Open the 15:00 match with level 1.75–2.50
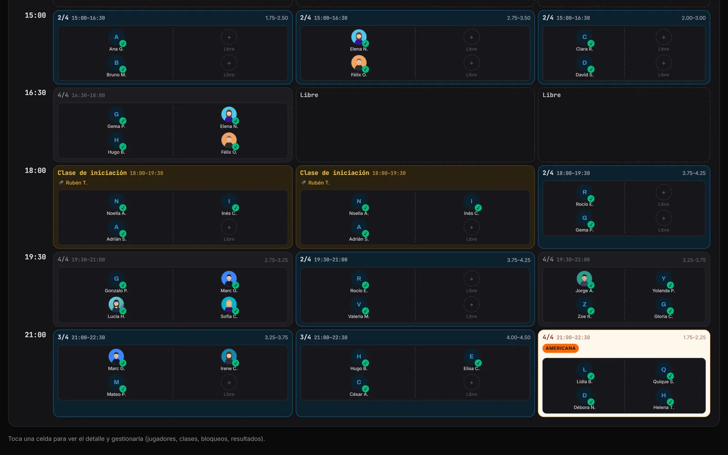This screenshot has height=455, width=728. [173, 47]
